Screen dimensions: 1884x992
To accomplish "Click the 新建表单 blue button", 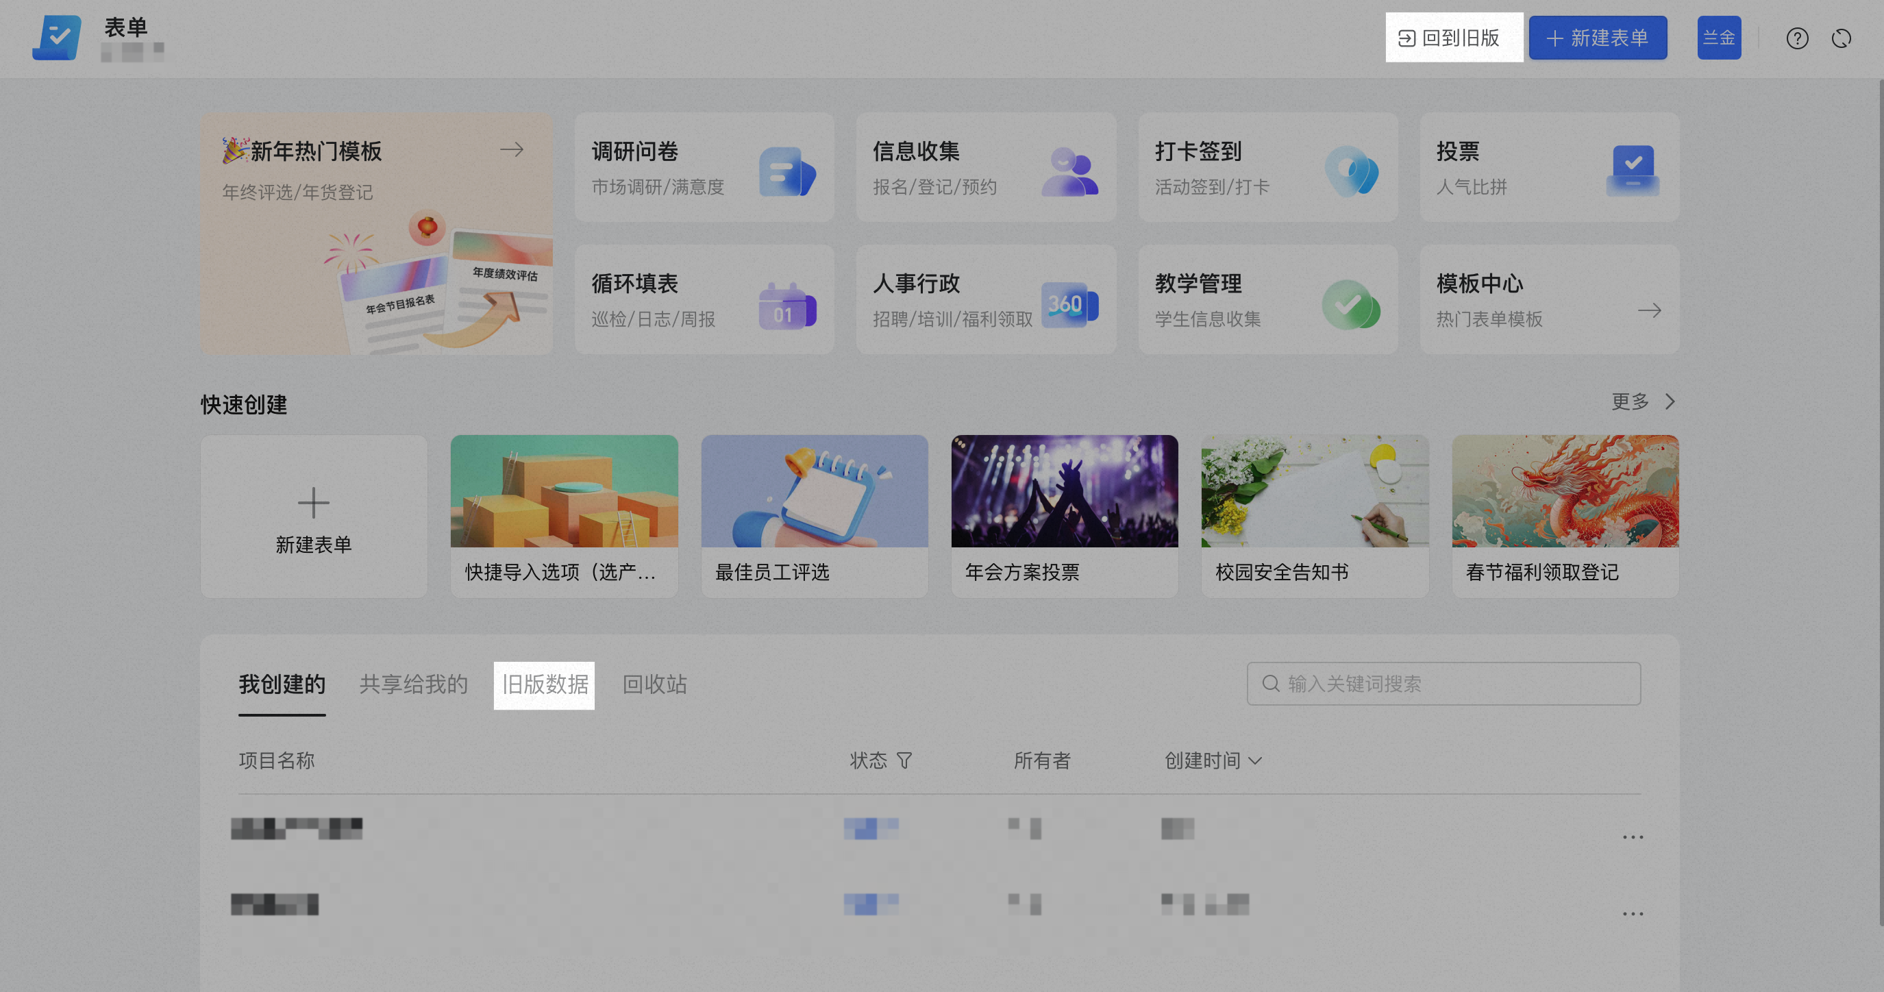I will 1598,38.
